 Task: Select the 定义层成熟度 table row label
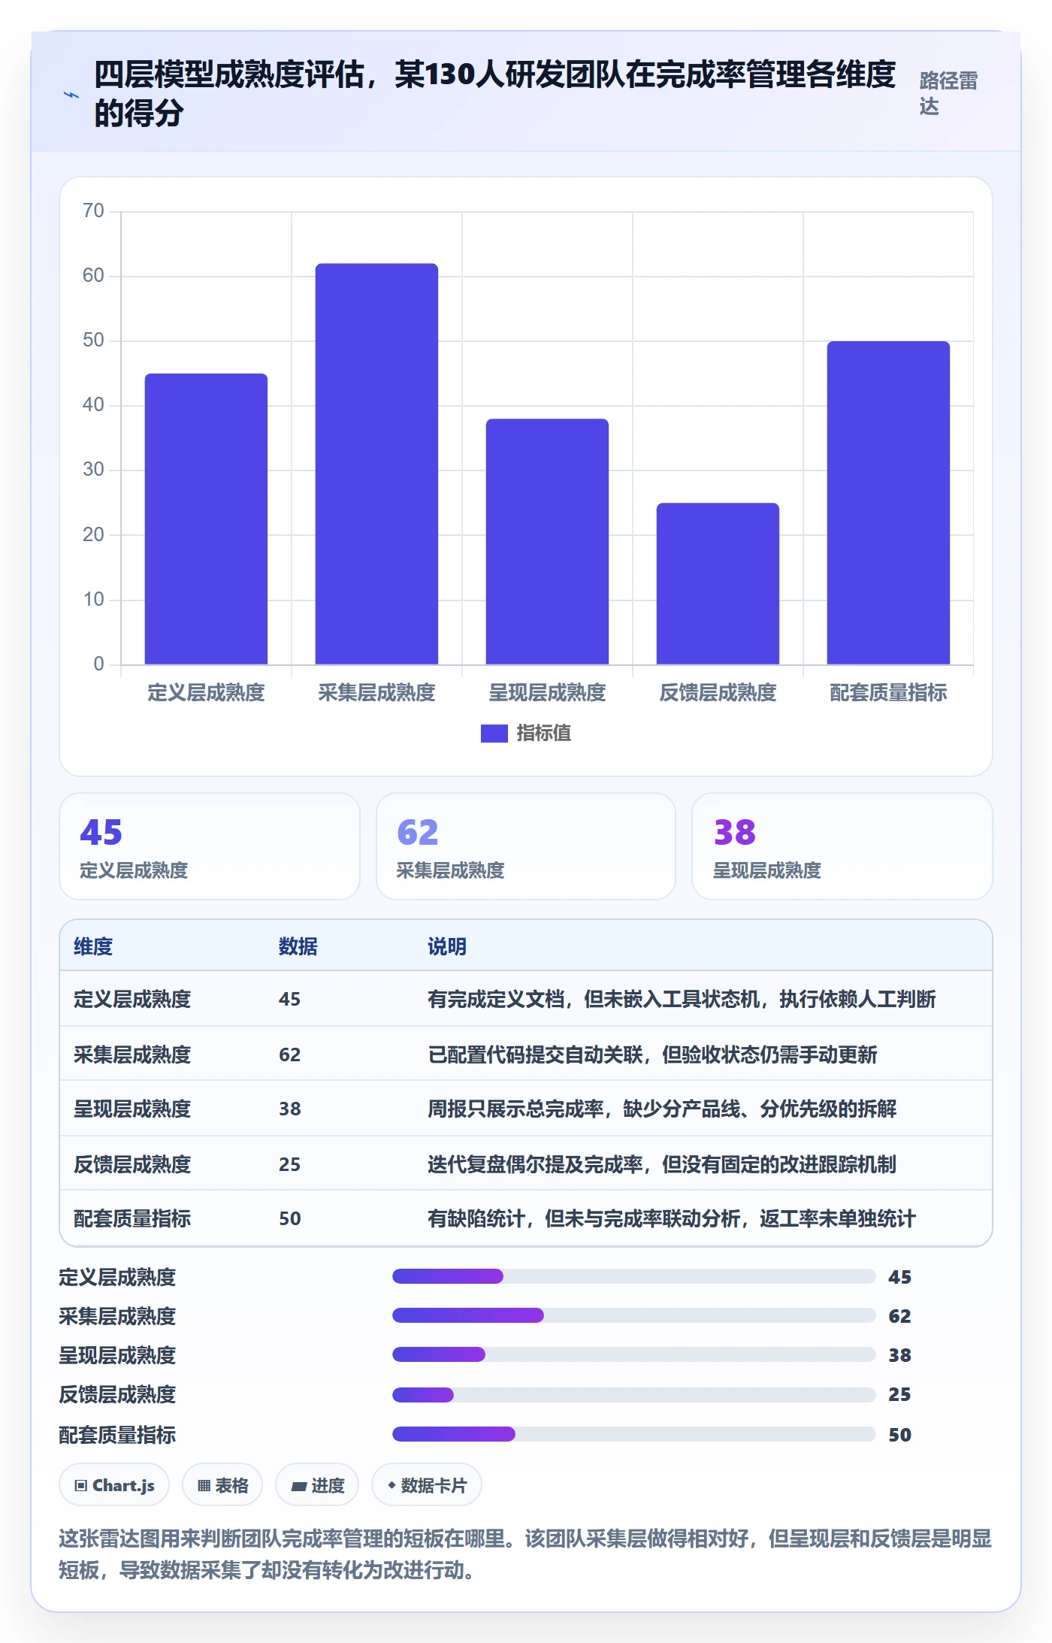(132, 999)
